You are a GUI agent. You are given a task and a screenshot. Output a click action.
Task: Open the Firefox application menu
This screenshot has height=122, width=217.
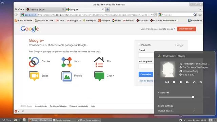19,9
